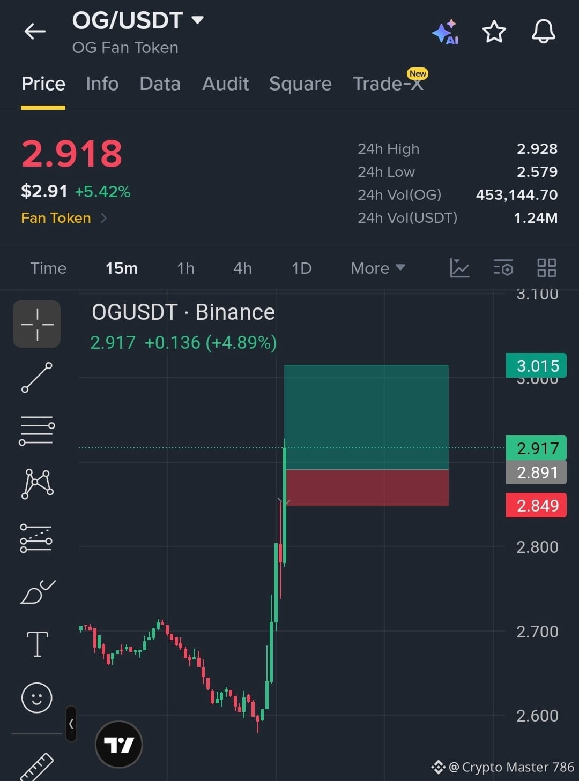Open chart settings list-gear icon
The image size is (579, 781).
pos(503,267)
